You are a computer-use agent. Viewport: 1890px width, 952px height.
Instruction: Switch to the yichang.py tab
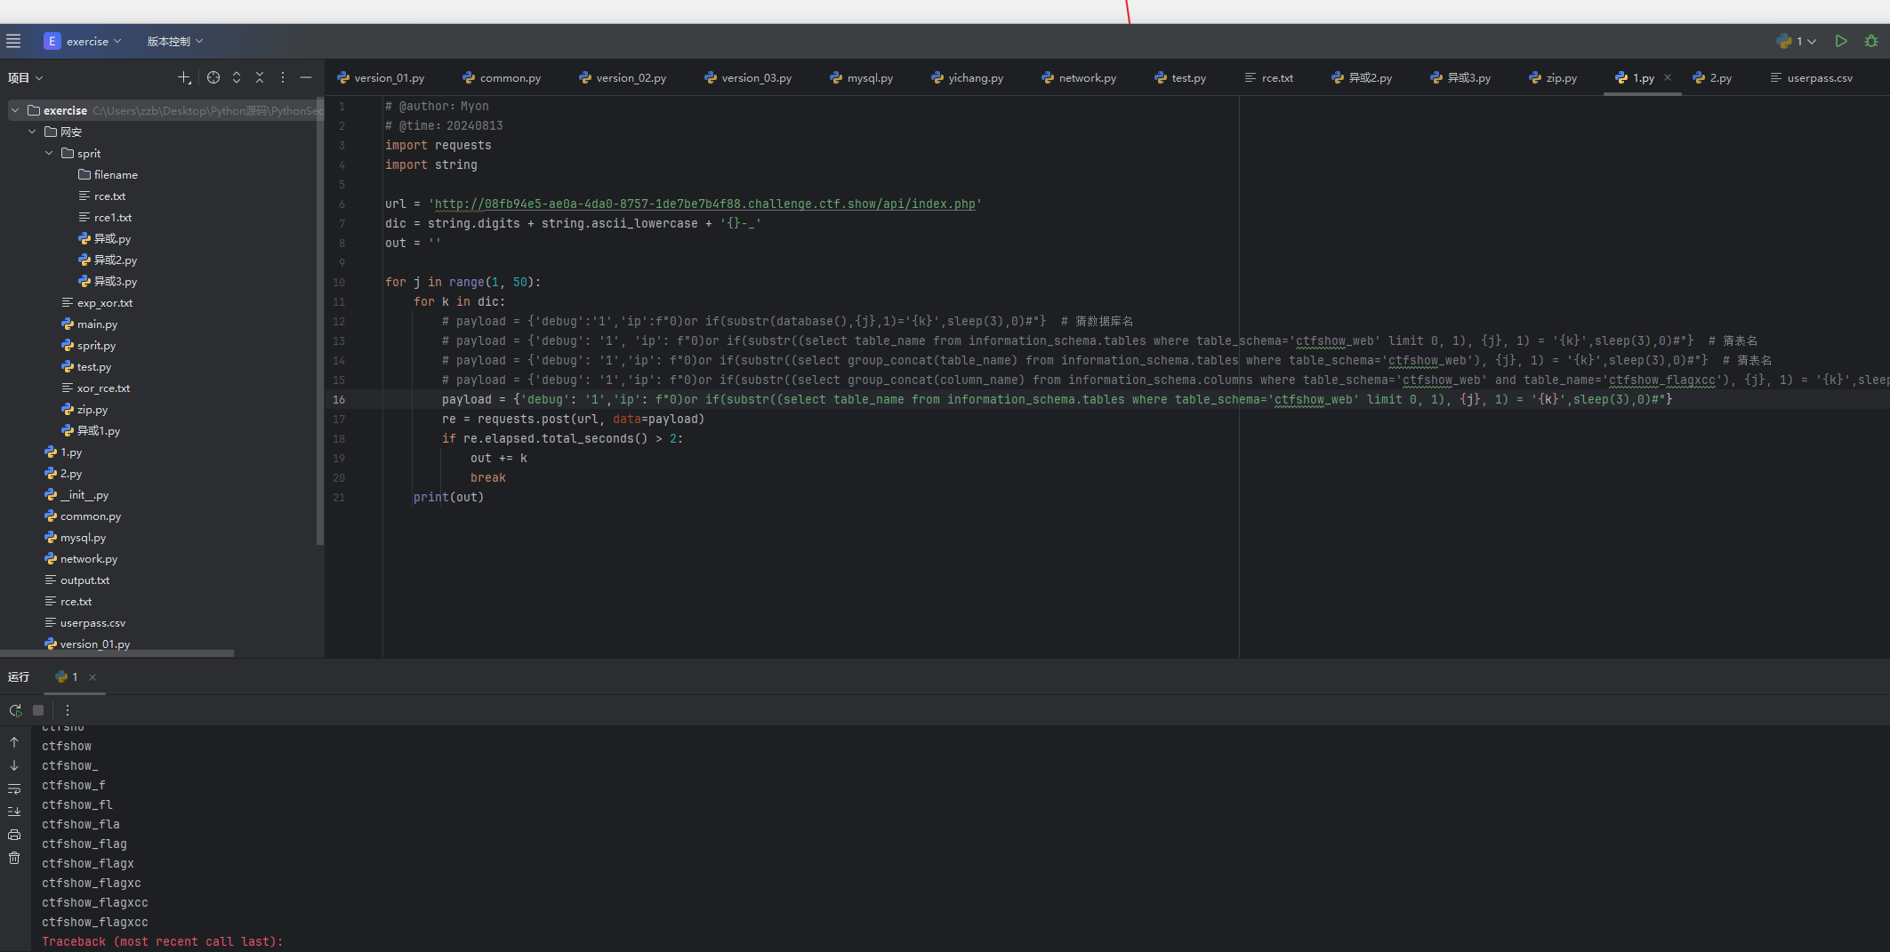pos(967,78)
